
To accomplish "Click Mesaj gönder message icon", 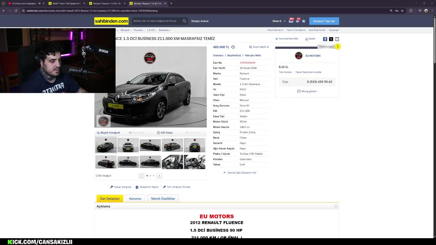I will tap(299, 91).
